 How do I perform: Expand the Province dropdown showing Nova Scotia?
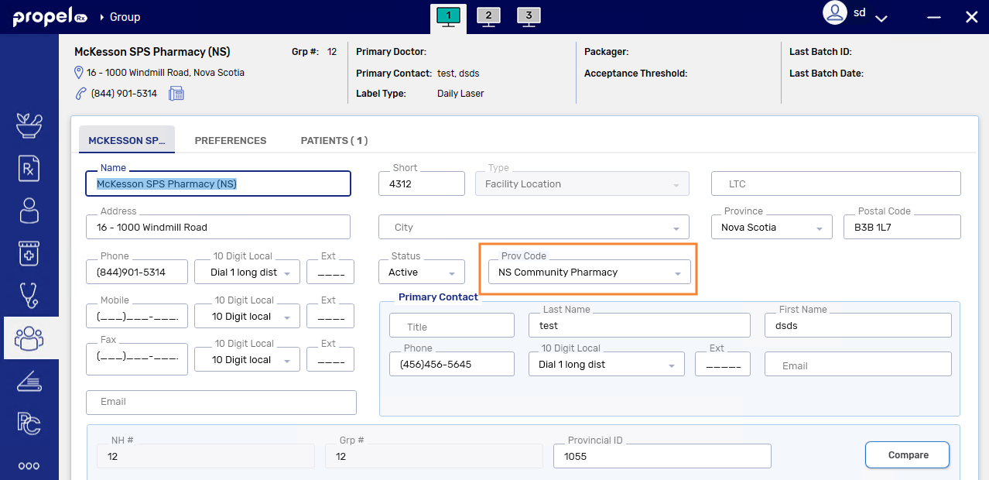point(819,228)
